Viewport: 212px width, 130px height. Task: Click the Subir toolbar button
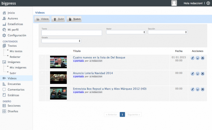[58, 19]
